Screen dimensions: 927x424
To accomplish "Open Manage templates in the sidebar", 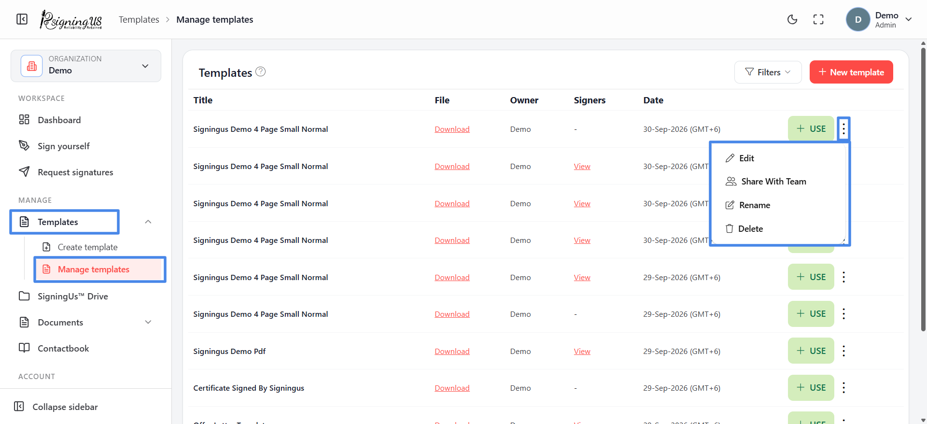I will (100, 269).
